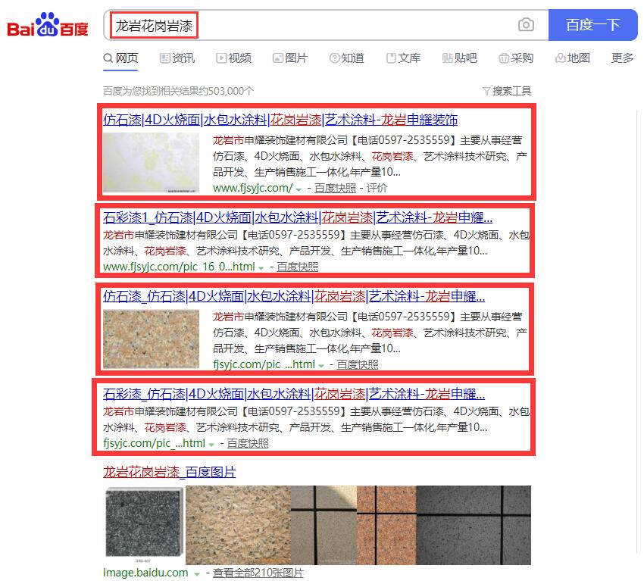The image size is (644, 581).
Task: Click the 网页 magnifier icon
Action: pyautogui.click(x=108, y=58)
